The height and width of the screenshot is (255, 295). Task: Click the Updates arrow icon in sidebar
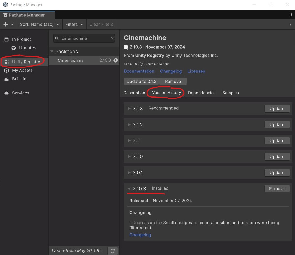pyautogui.click(x=14, y=48)
